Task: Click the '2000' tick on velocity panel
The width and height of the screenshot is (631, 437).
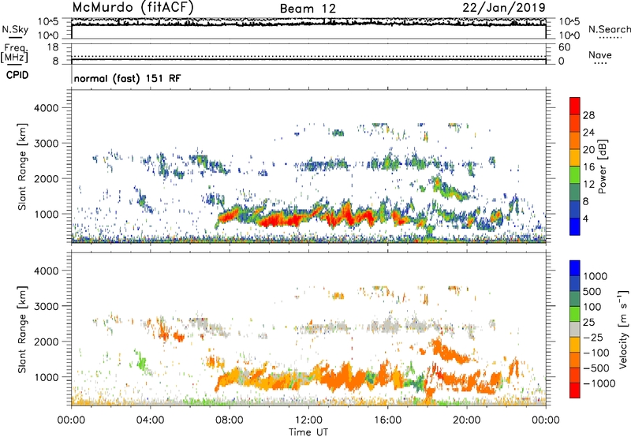Action: 47,342
